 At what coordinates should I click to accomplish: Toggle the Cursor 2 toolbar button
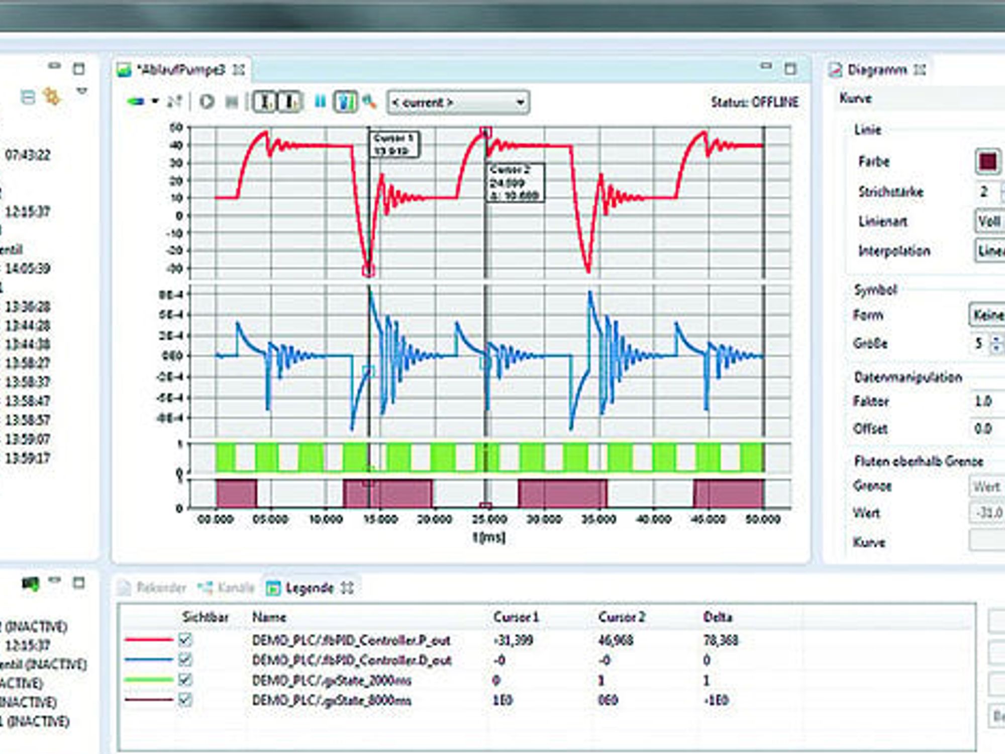[290, 102]
